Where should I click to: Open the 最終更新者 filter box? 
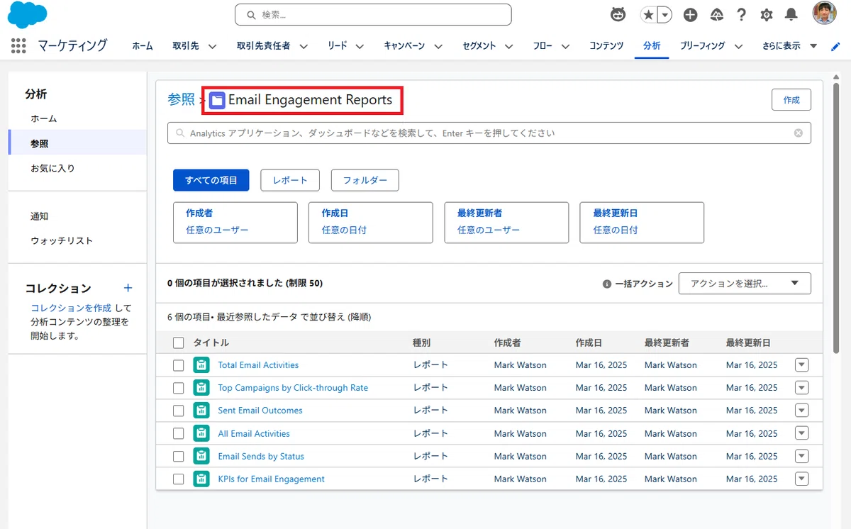tap(506, 223)
